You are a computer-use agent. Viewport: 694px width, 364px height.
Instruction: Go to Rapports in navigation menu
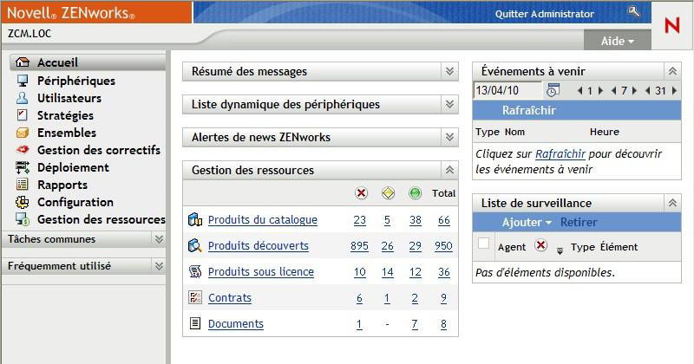pyautogui.click(x=62, y=185)
